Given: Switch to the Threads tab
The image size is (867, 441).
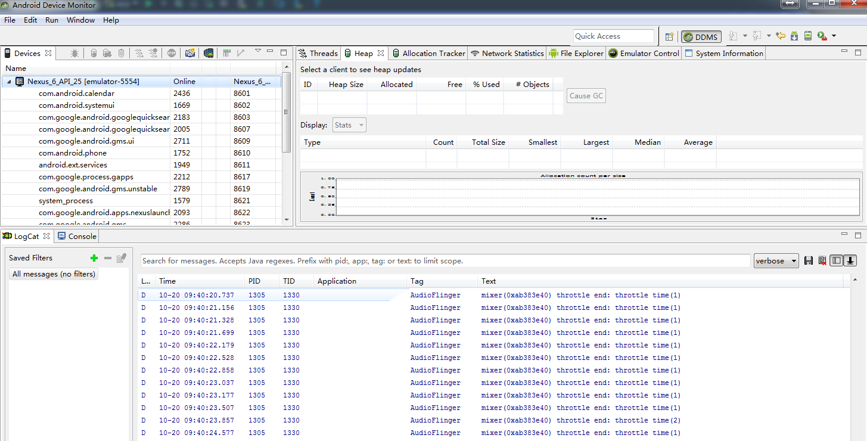Looking at the screenshot, I should pyautogui.click(x=318, y=53).
